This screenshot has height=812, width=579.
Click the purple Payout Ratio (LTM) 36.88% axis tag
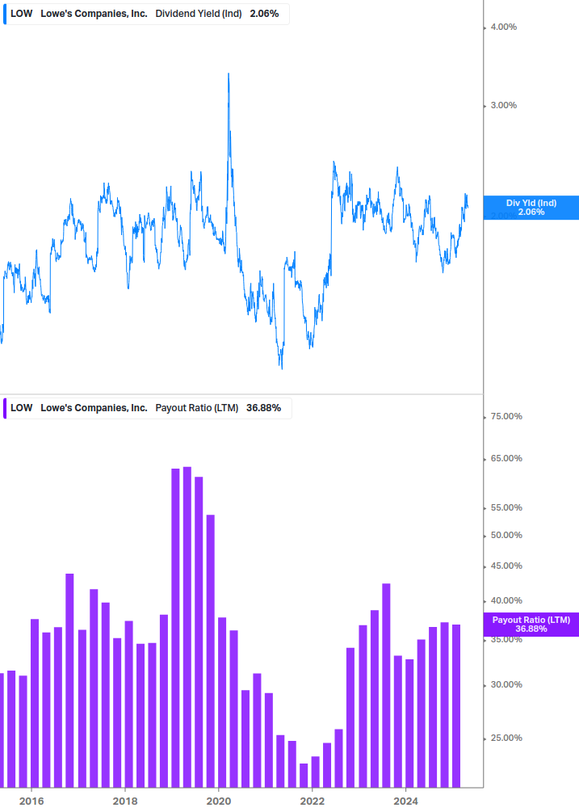pos(531,624)
